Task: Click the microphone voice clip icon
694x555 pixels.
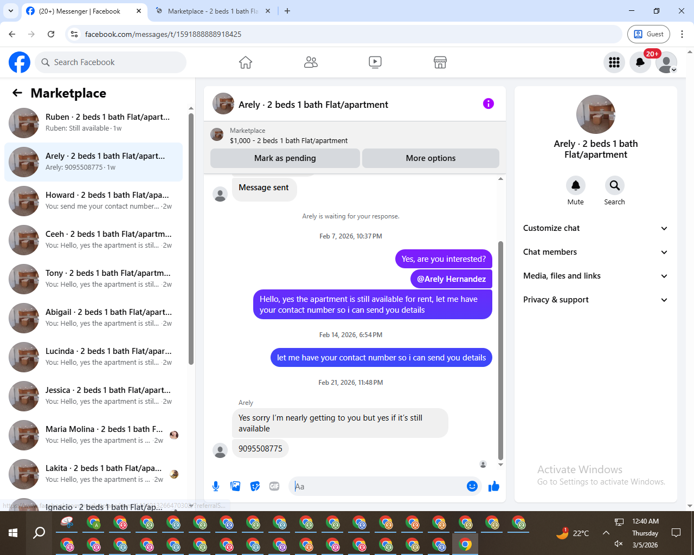Action: (x=216, y=486)
